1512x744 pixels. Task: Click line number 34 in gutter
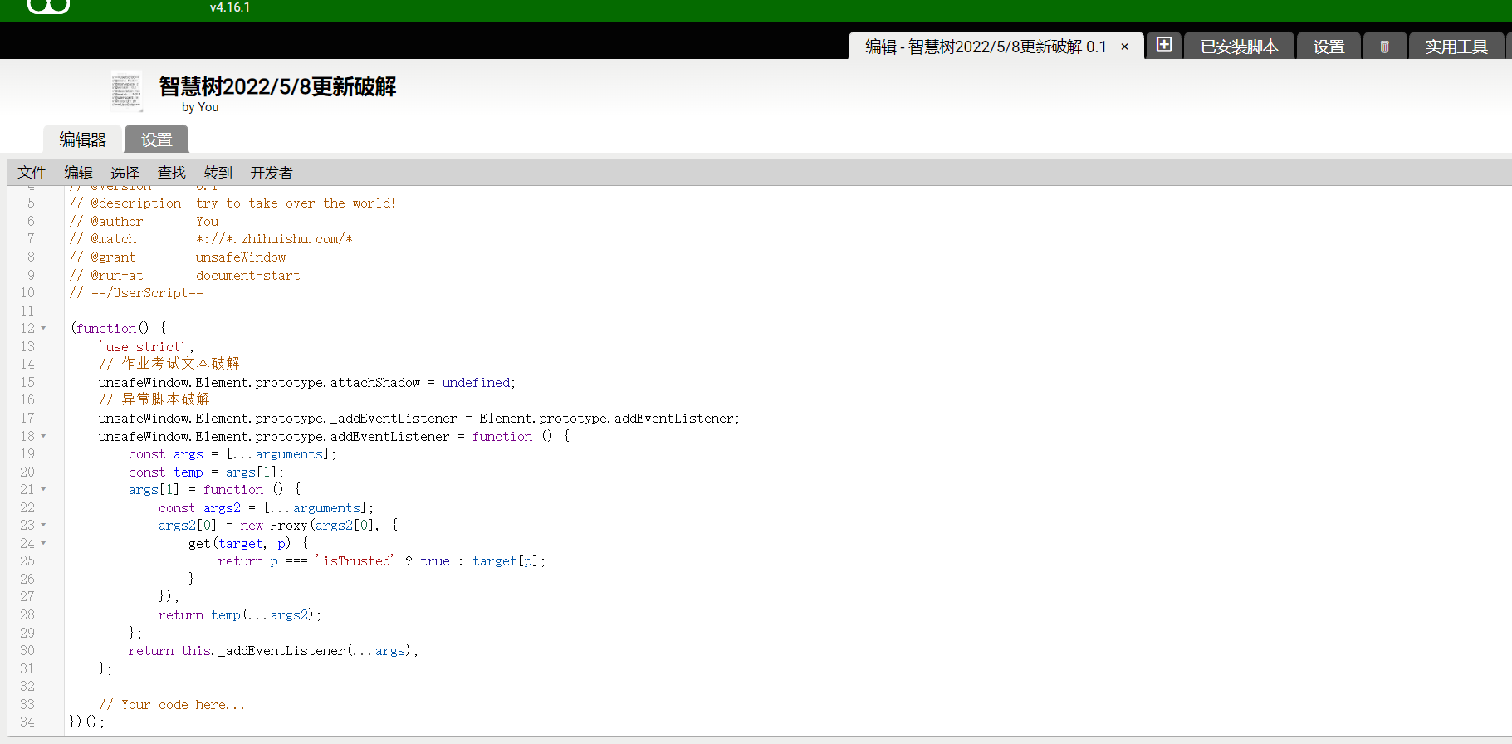click(x=27, y=722)
